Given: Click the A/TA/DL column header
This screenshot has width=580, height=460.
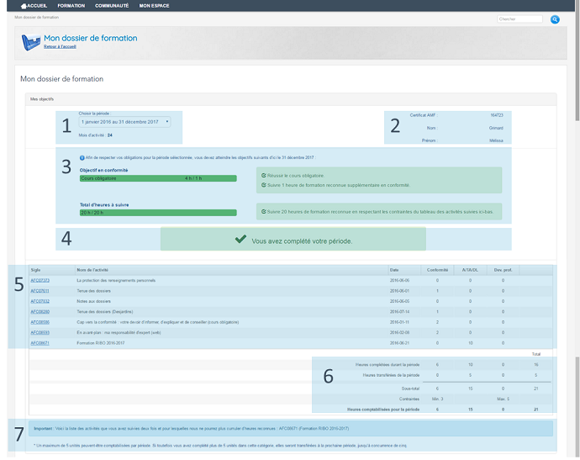Looking at the screenshot, I should 470,270.
